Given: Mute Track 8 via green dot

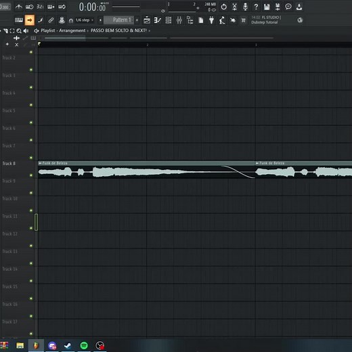Looking at the screenshot, I should click(31, 175).
